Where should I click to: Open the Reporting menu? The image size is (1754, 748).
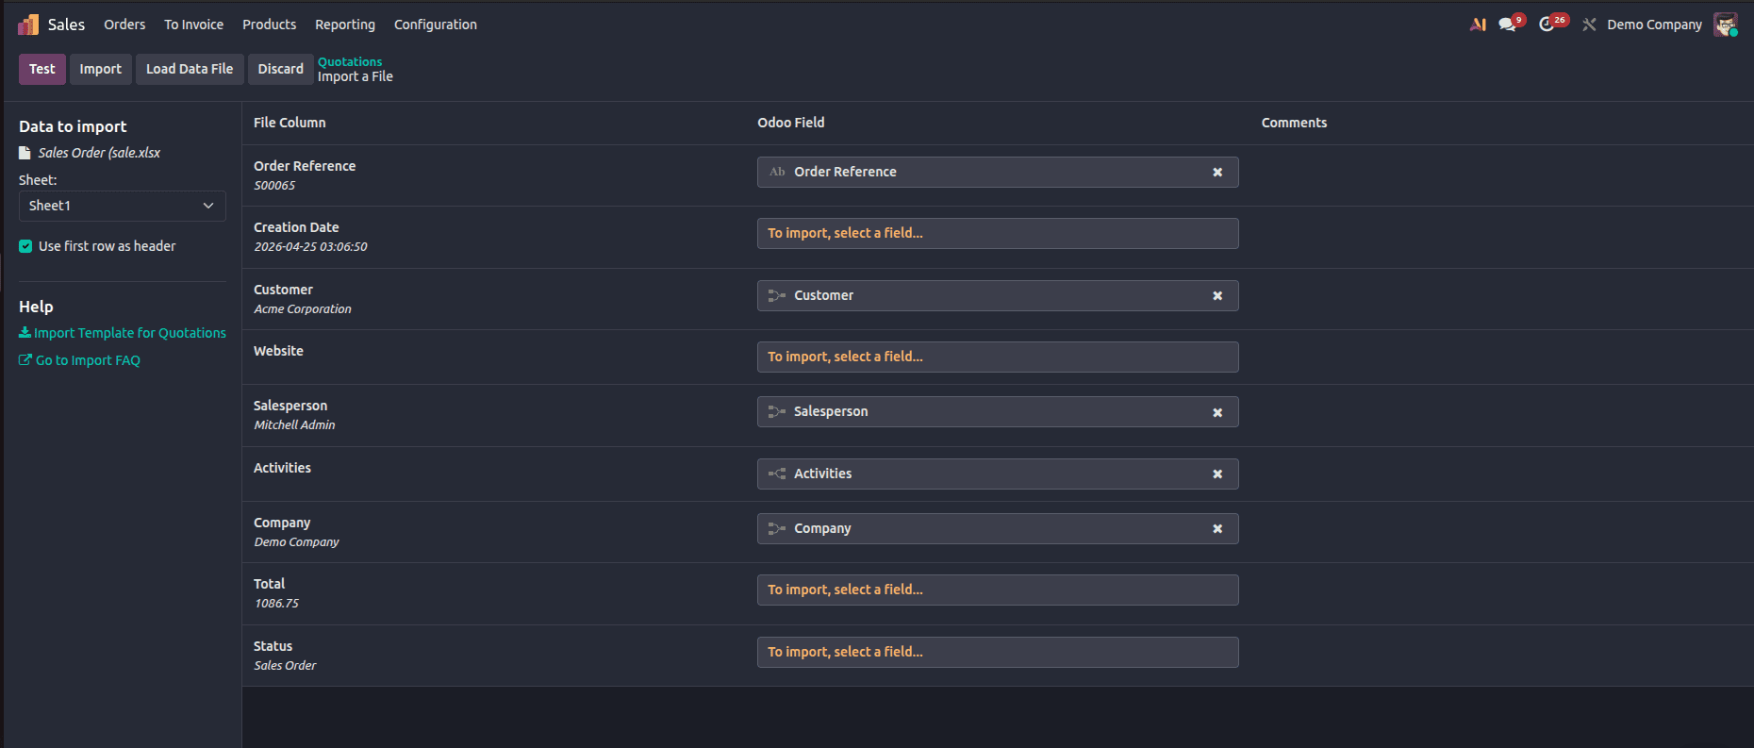pos(345,25)
